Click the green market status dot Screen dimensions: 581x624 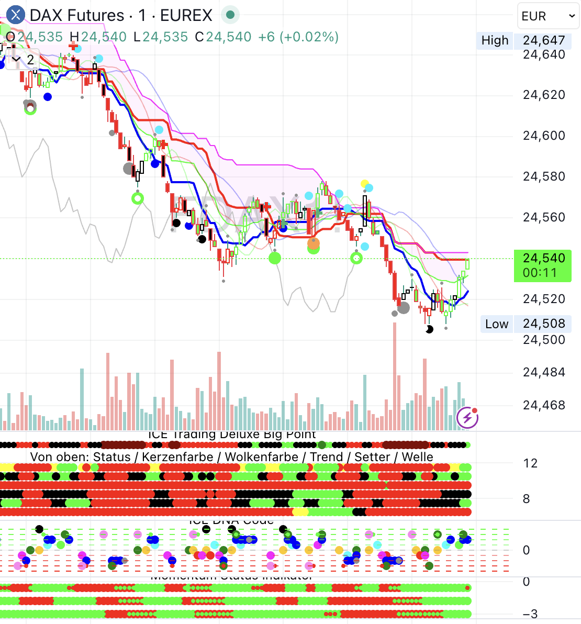coord(230,15)
